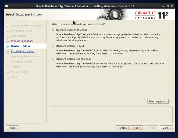
Task: Click the Next button
Action: 136,128
